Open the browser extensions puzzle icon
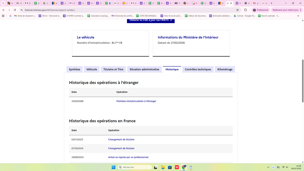Screen dimensions: 304x171 [245, 10]
